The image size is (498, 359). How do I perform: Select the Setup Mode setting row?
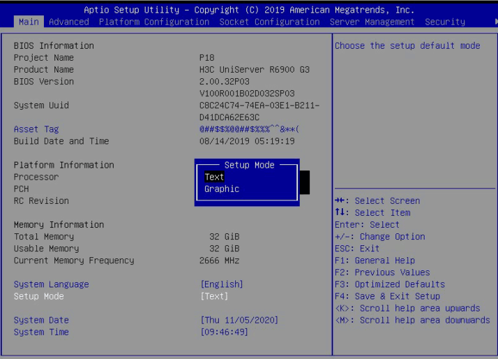click(x=39, y=296)
